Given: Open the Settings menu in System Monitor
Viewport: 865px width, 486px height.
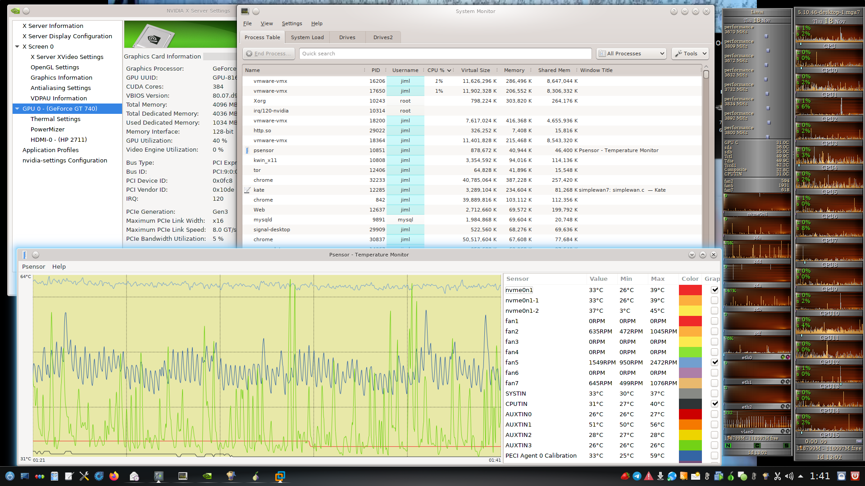Looking at the screenshot, I should point(292,23).
